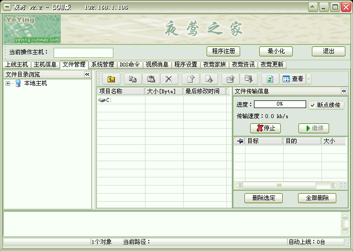Viewport: 353px width, 251px height.
Task: Click the delete X icon in toolbar
Action: point(168,79)
